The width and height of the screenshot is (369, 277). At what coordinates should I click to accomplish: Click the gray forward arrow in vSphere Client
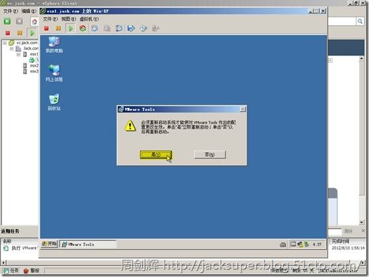click(20, 21)
